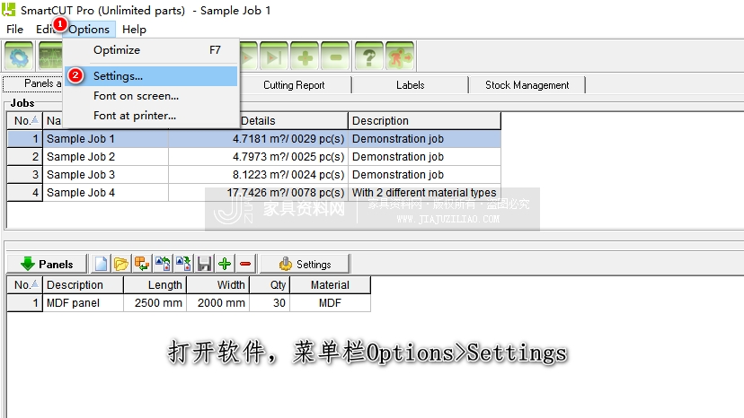Click the green waveform toolbar icon
The width and height of the screenshot is (744, 418).
[50, 57]
